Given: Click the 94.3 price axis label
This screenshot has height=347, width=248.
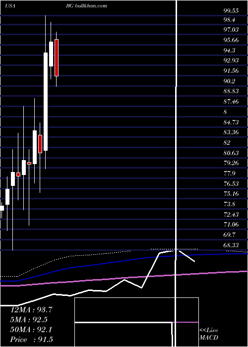Looking at the screenshot, I should [229, 50].
